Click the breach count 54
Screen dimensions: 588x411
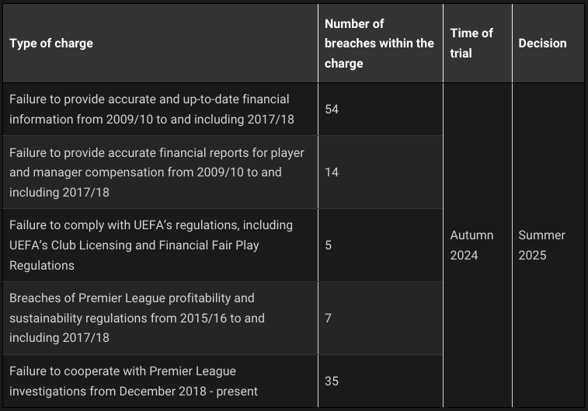332,110
